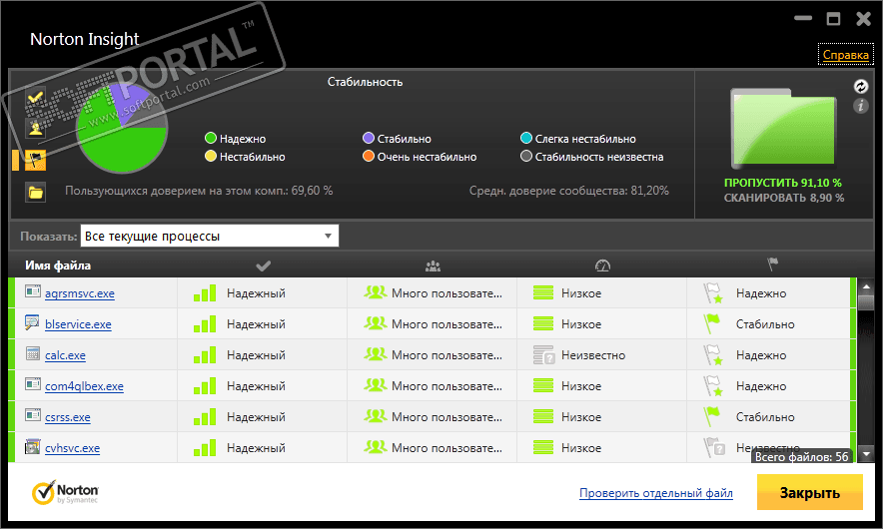The image size is (883, 529).
Task: Click the process list scrollbar thumb
Action: pos(866,302)
